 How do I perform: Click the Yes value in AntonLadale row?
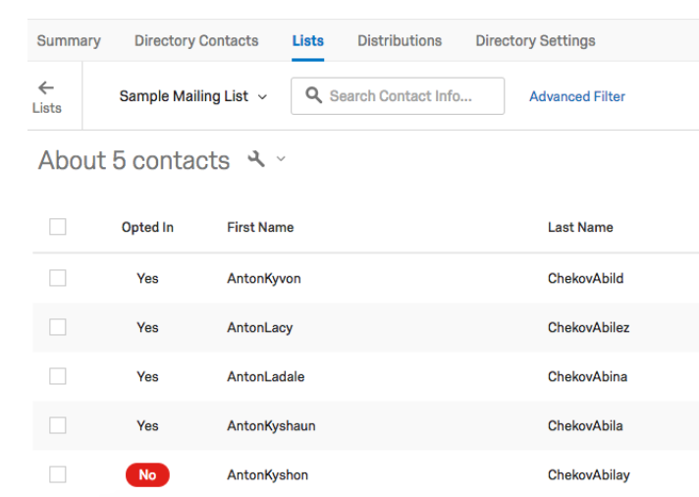[x=147, y=376]
